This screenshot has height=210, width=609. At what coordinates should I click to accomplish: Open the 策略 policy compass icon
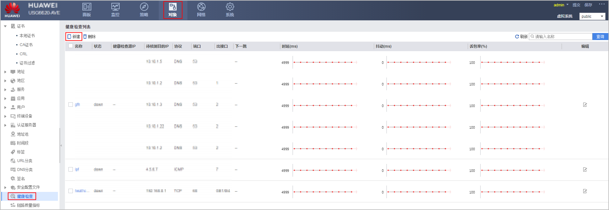tap(144, 7)
